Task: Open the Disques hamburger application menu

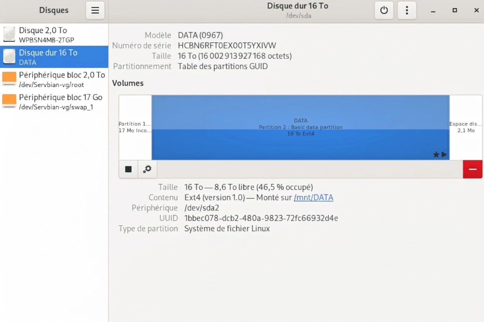Action: [x=95, y=10]
